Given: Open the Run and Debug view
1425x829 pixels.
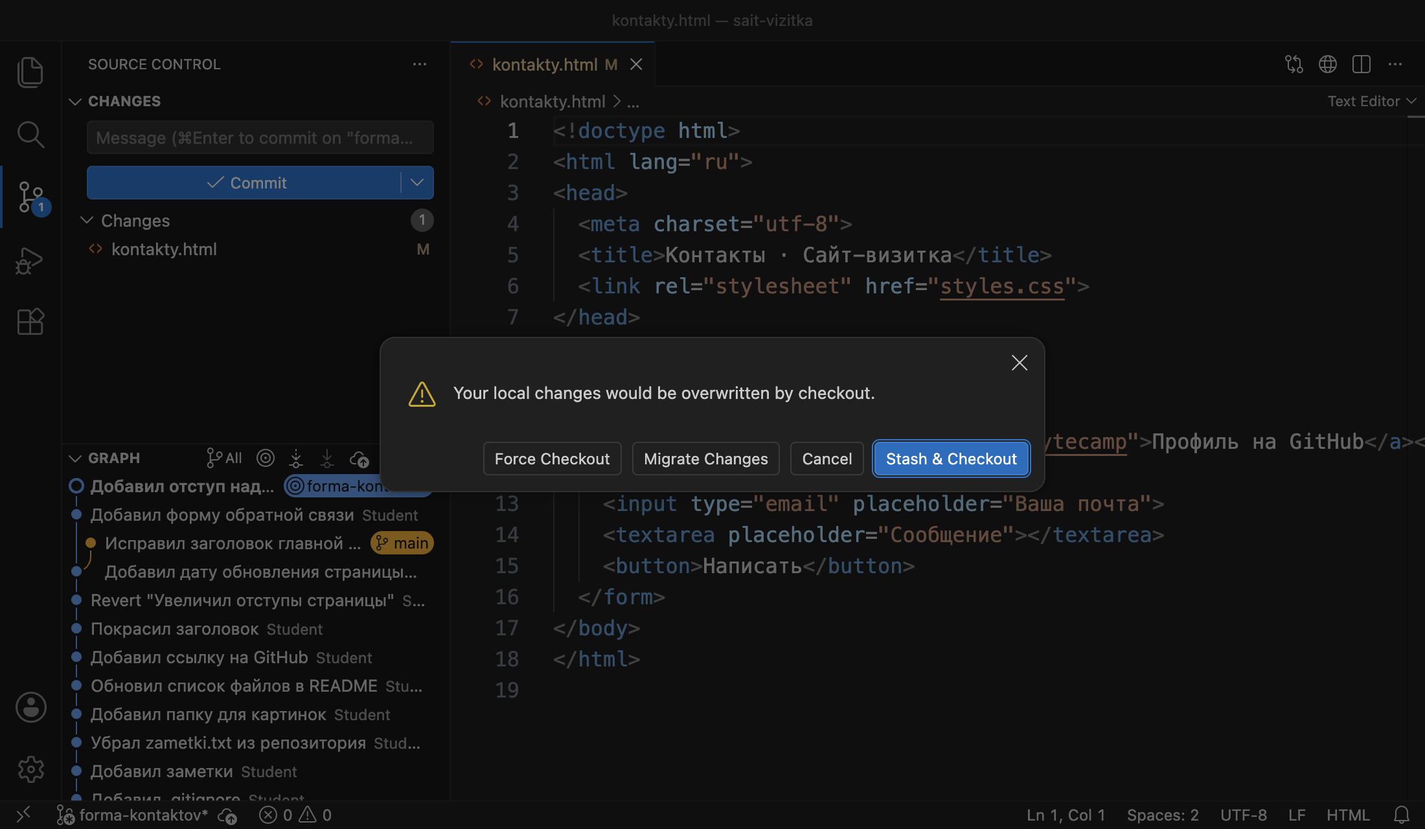Looking at the screenshot, I should tap(30, 260).
